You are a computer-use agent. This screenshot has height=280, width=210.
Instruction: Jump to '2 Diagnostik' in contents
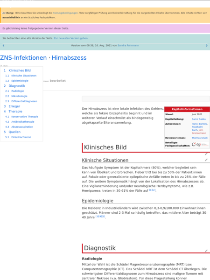14,86
